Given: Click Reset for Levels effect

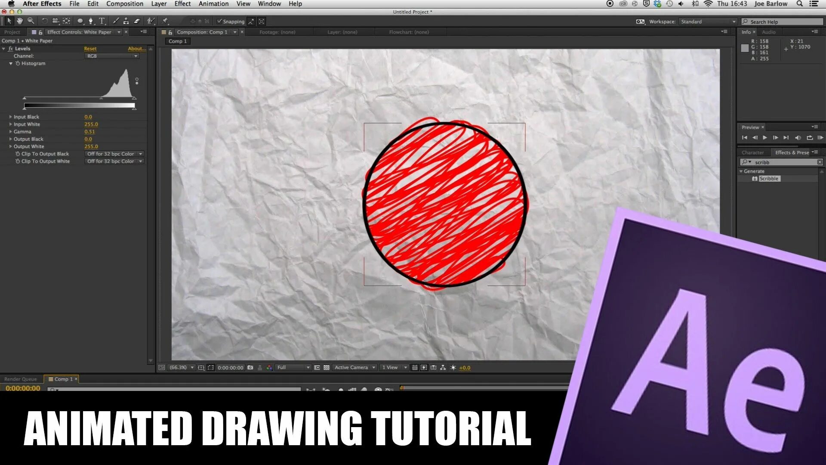Looking at the screenshot, I should coord(90,49).
